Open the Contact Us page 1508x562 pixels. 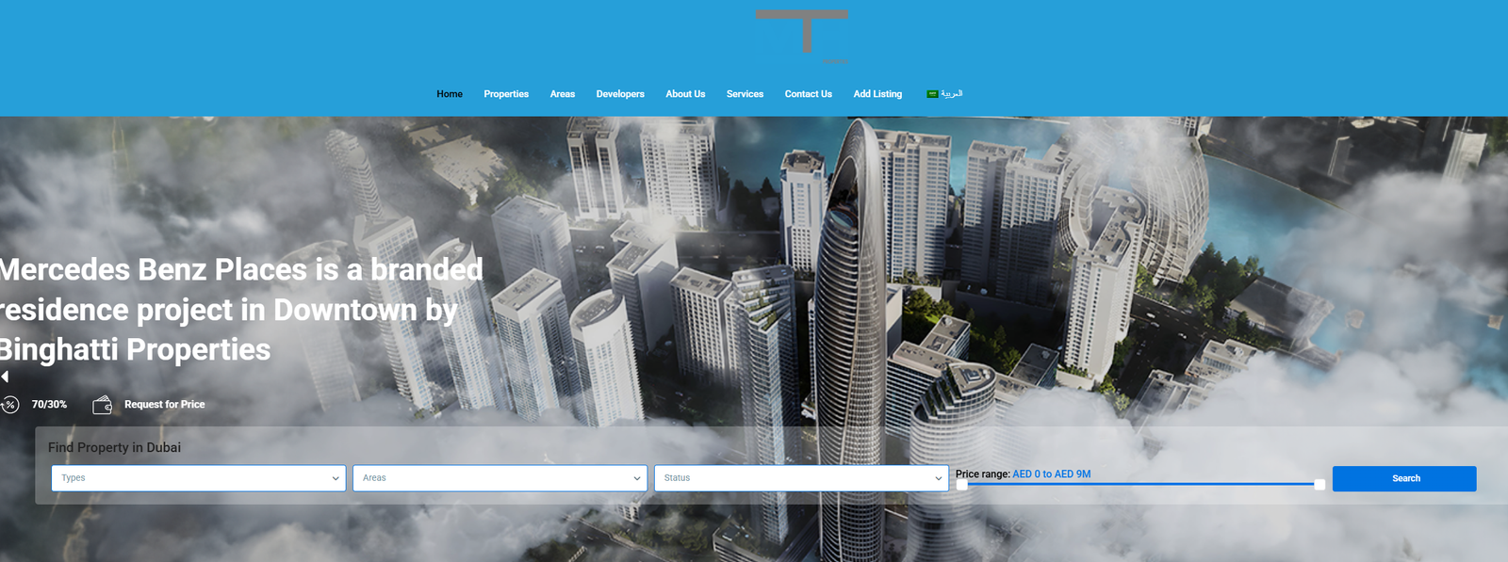click(809, 94)
